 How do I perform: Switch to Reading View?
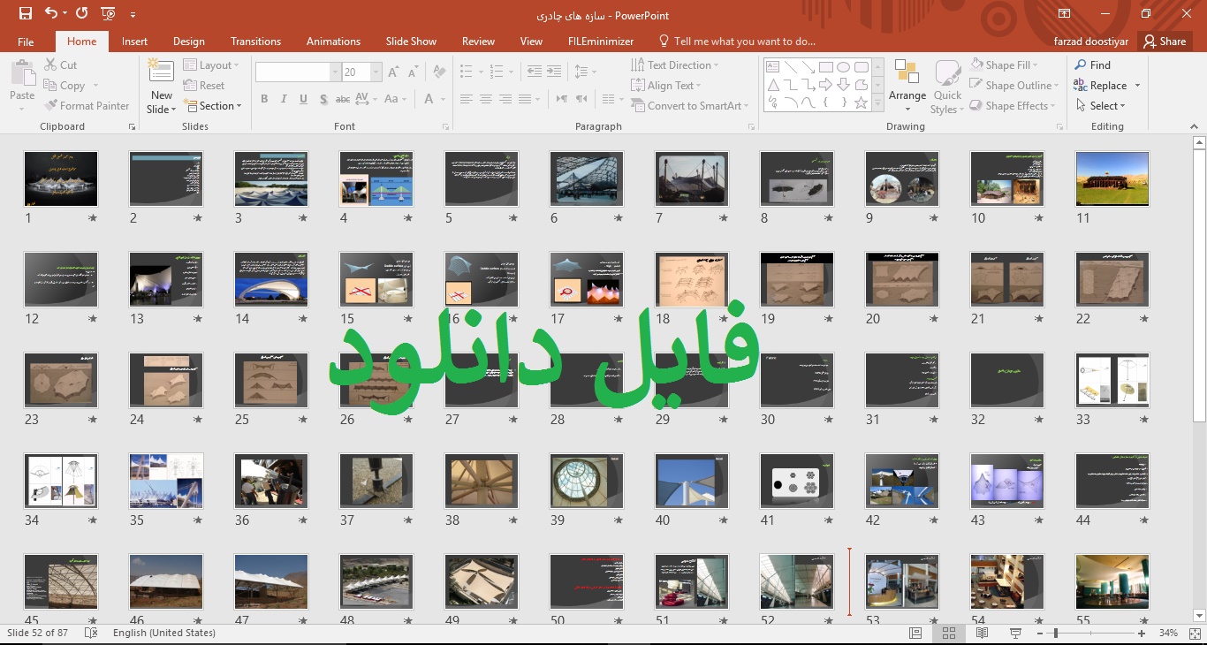point(983,634)
